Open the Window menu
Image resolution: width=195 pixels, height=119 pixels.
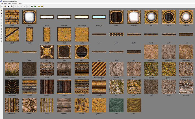[15, 3]
